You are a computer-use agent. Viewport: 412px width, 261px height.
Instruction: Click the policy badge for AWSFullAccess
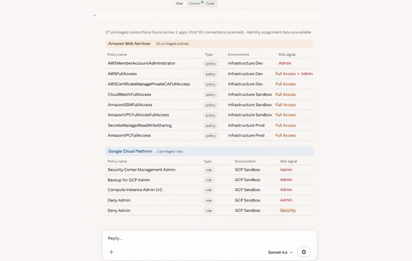click(210, 74)
